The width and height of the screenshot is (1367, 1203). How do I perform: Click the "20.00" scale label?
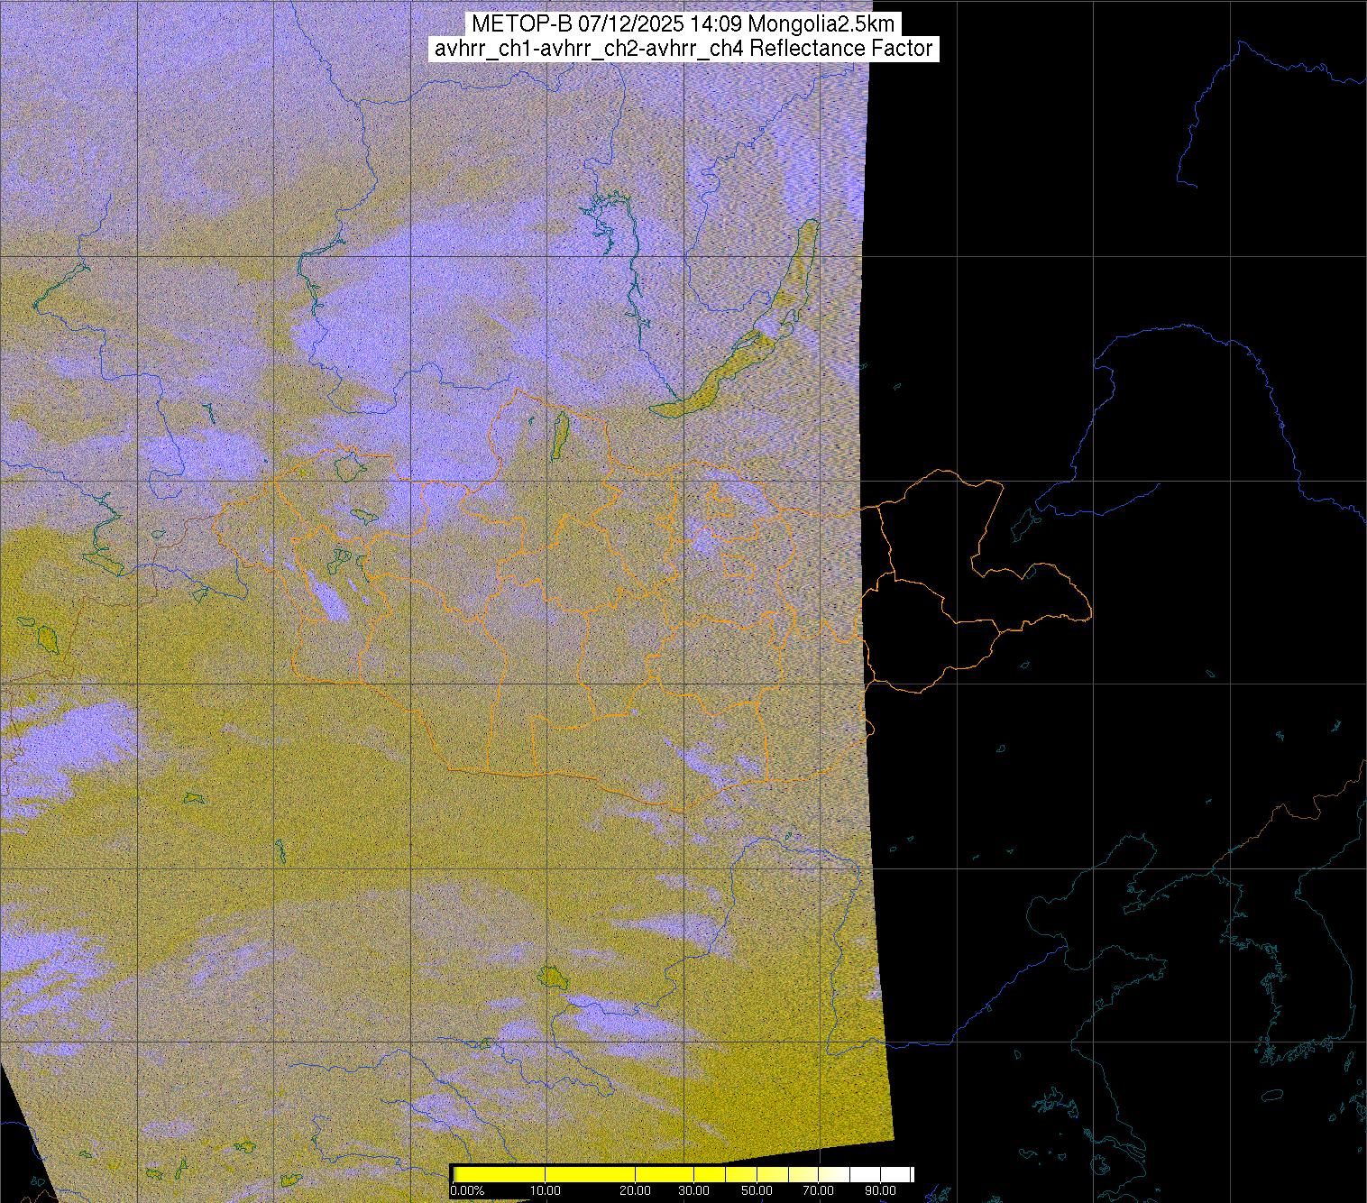pyautogui.click(x=635, y=1191)
